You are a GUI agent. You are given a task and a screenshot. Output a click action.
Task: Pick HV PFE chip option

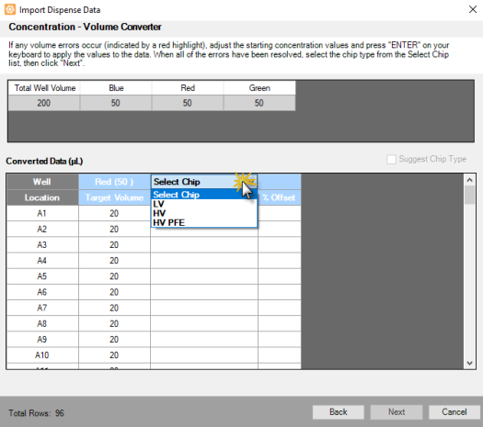pyautogui.click(x=204, y=222)
